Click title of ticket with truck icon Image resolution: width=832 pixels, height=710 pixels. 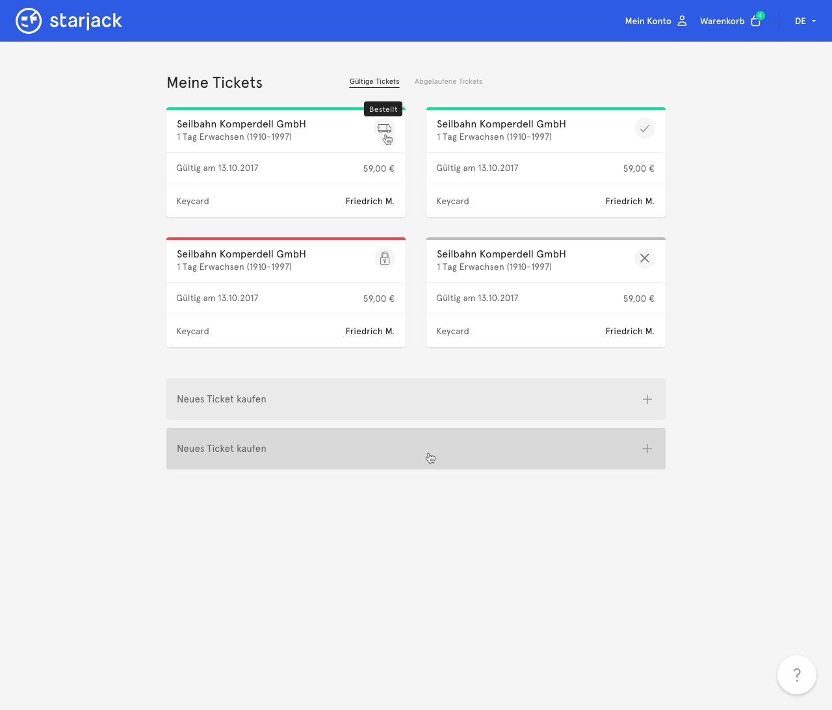click(241, 124)
